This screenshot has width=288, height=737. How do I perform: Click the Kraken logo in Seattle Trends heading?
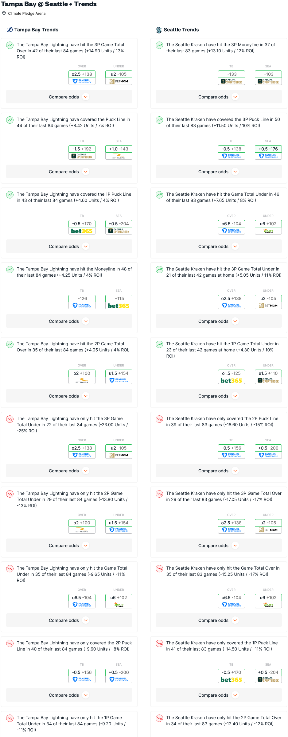click(159, 30)
